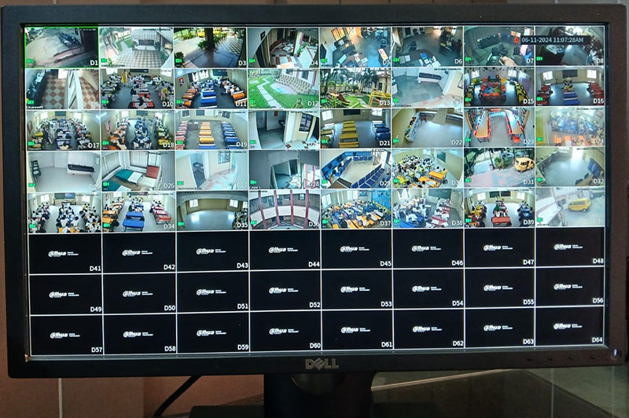Select the D21 yellow benches camera feed

coord(355,128)
